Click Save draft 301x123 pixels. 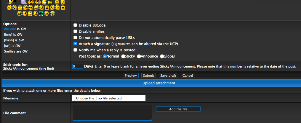click(168, 76)
